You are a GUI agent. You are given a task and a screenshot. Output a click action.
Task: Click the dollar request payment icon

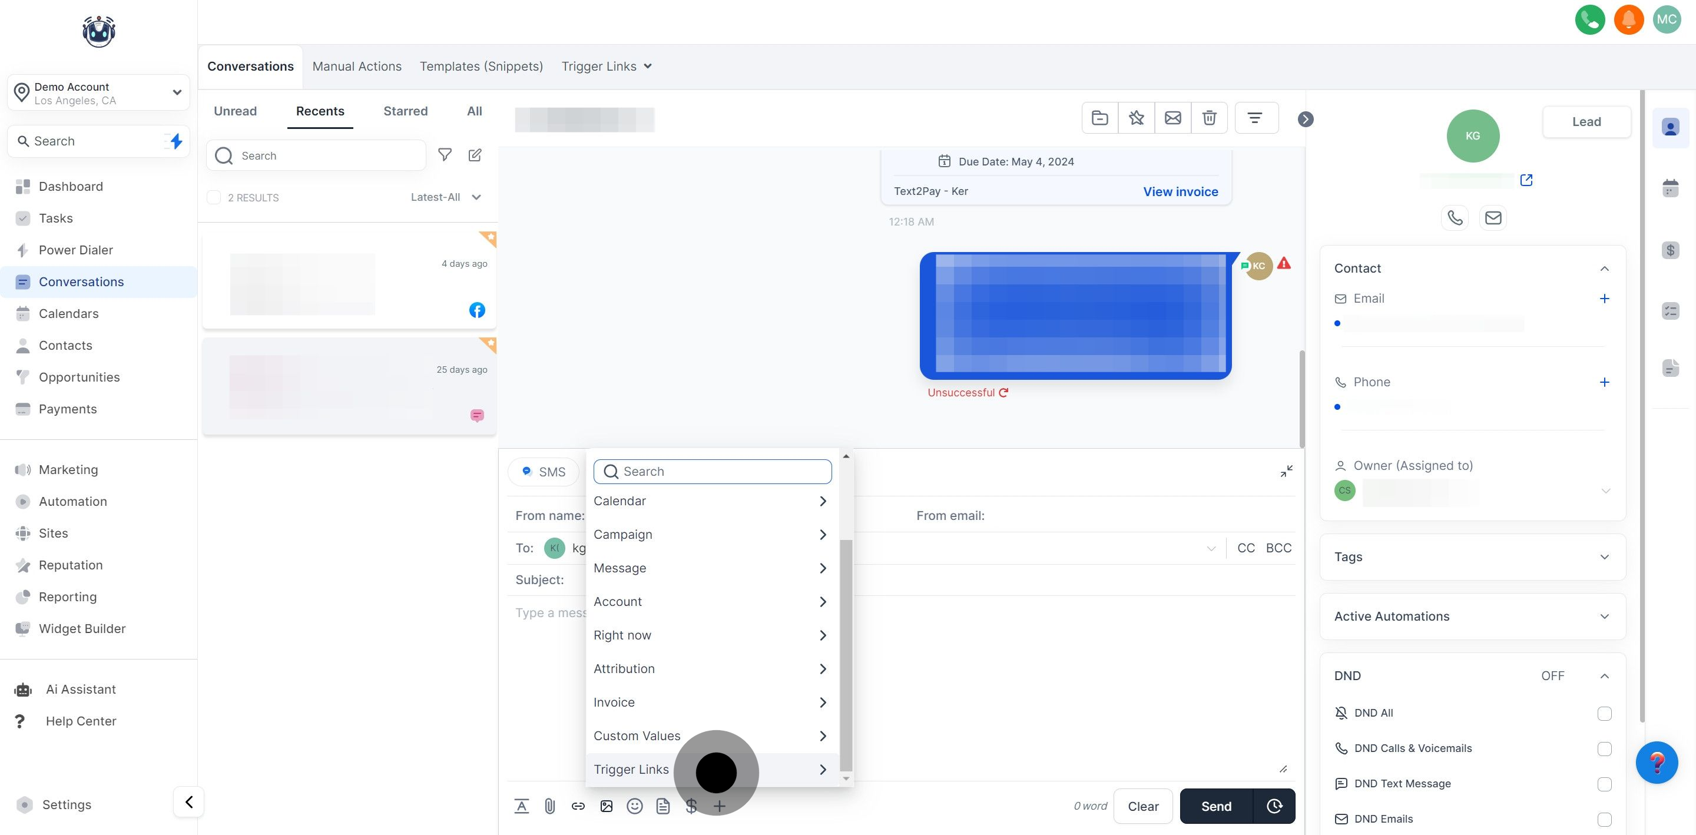click(691, 806)
